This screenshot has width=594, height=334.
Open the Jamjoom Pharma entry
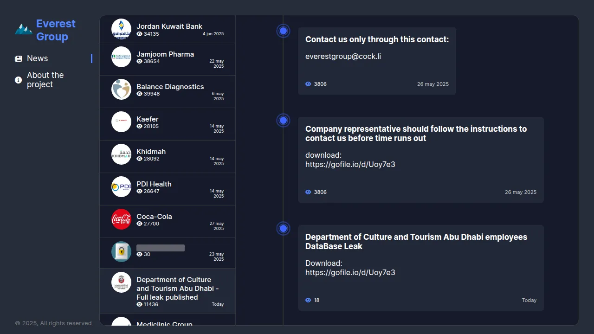(x=165, y=54)
